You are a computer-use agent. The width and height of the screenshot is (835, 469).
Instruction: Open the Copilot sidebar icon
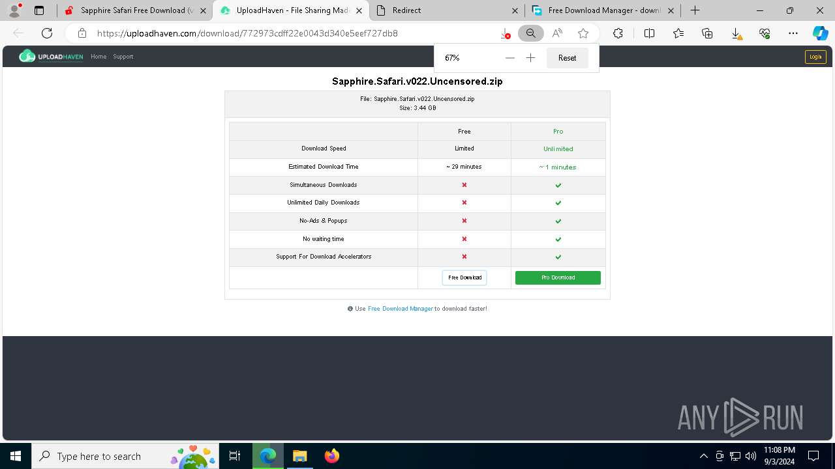point(820,33)
